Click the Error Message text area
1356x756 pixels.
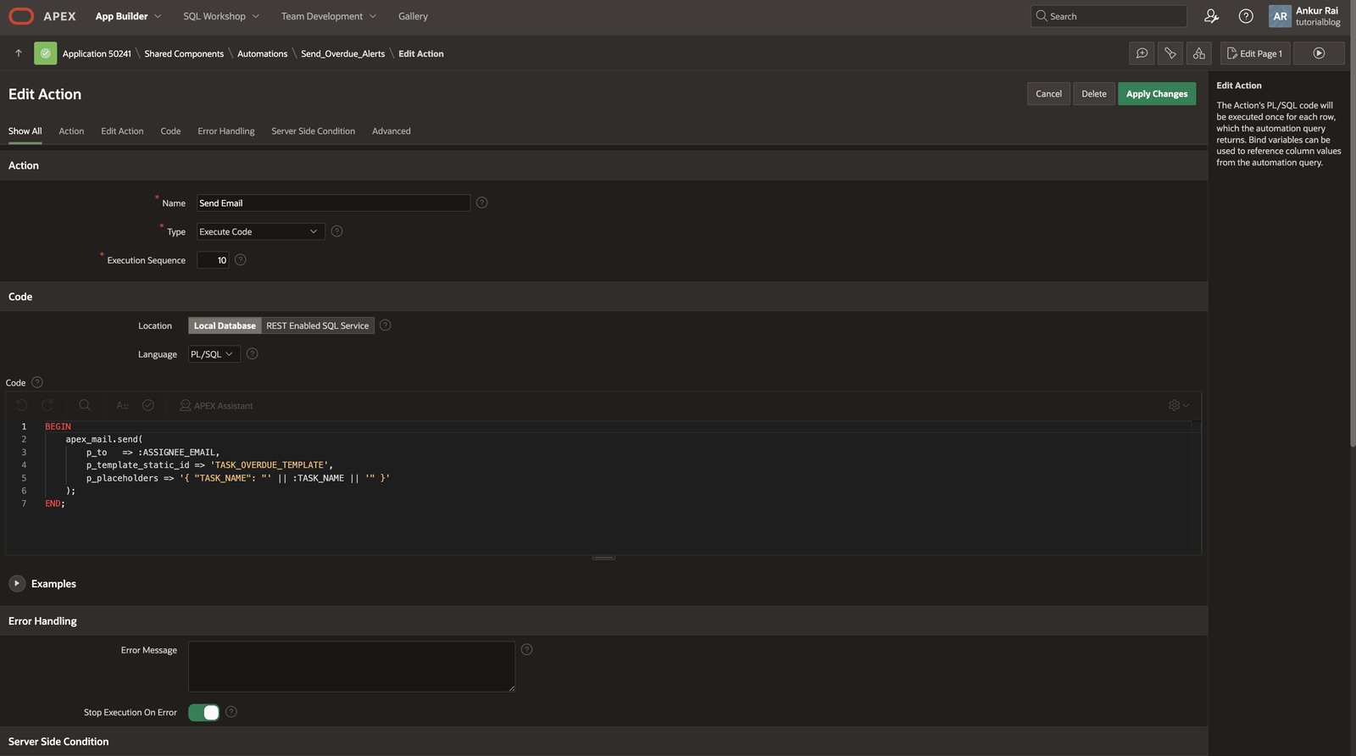tap(351, 666)
